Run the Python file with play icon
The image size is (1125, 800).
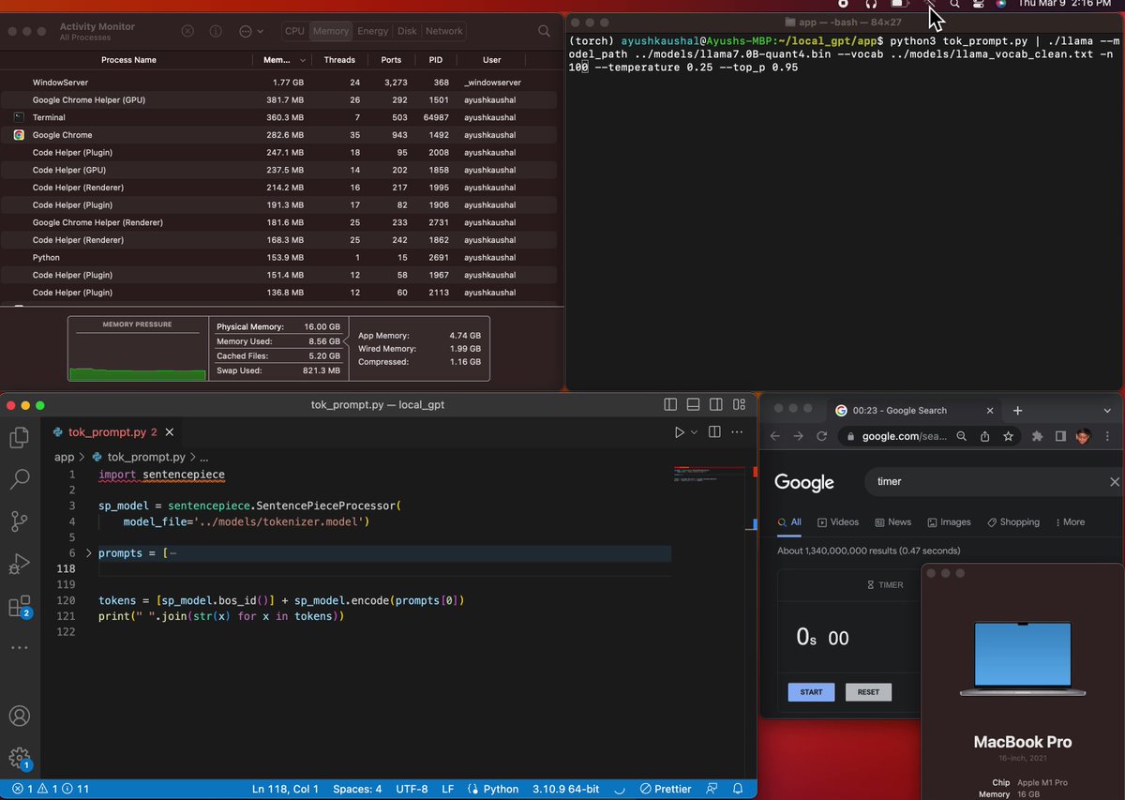[680, 432]
